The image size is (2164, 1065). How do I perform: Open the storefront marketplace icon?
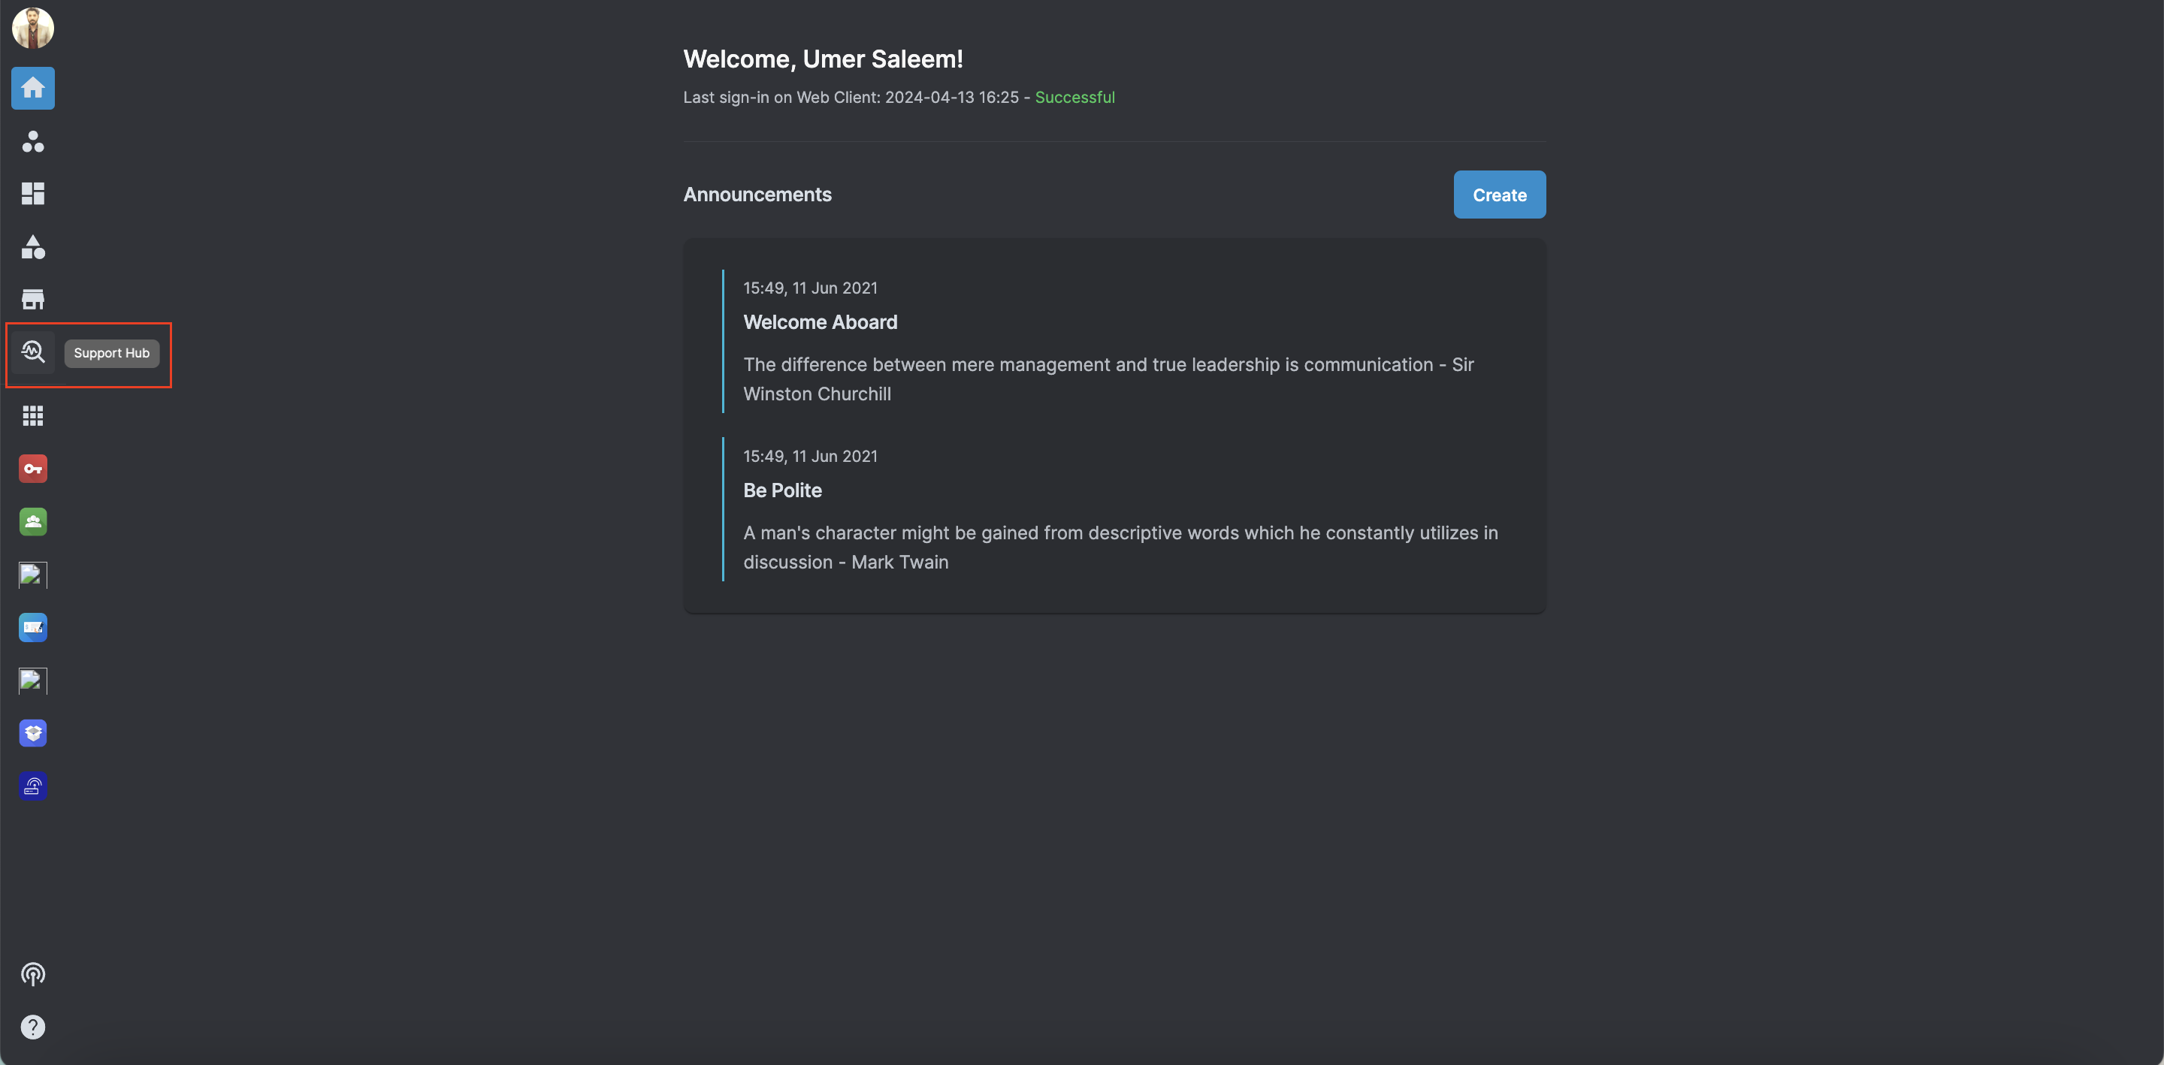tap(33, 299)
